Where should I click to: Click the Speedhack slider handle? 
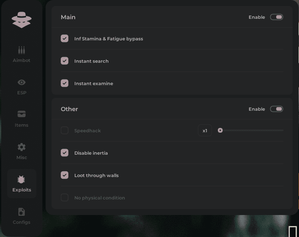220,130
